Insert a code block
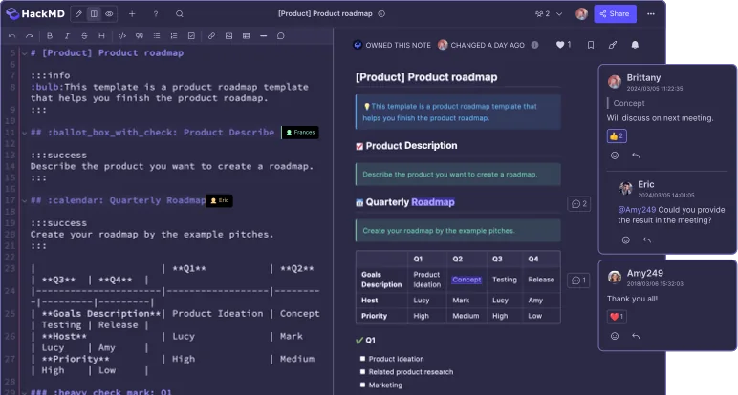 (x=122, y=36)
